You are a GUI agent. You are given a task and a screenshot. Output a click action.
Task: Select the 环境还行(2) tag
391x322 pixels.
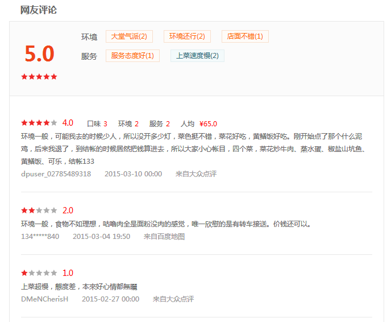click(x=187, y=36)
